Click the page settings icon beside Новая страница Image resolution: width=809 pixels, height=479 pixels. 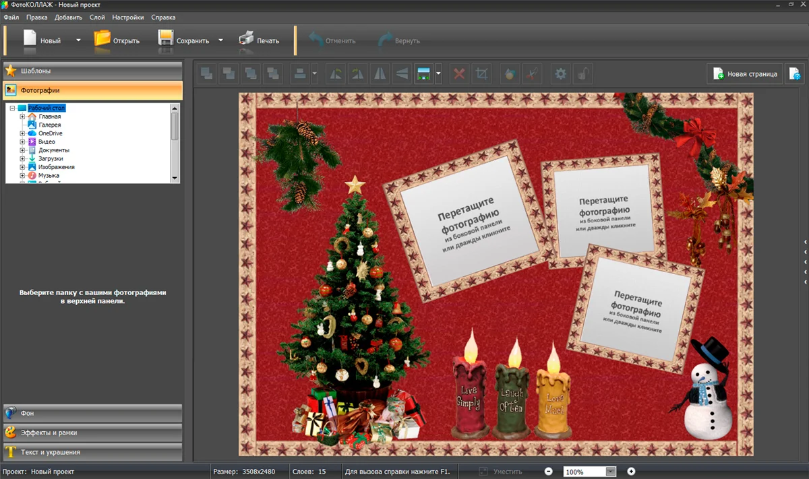pos(794,73)
